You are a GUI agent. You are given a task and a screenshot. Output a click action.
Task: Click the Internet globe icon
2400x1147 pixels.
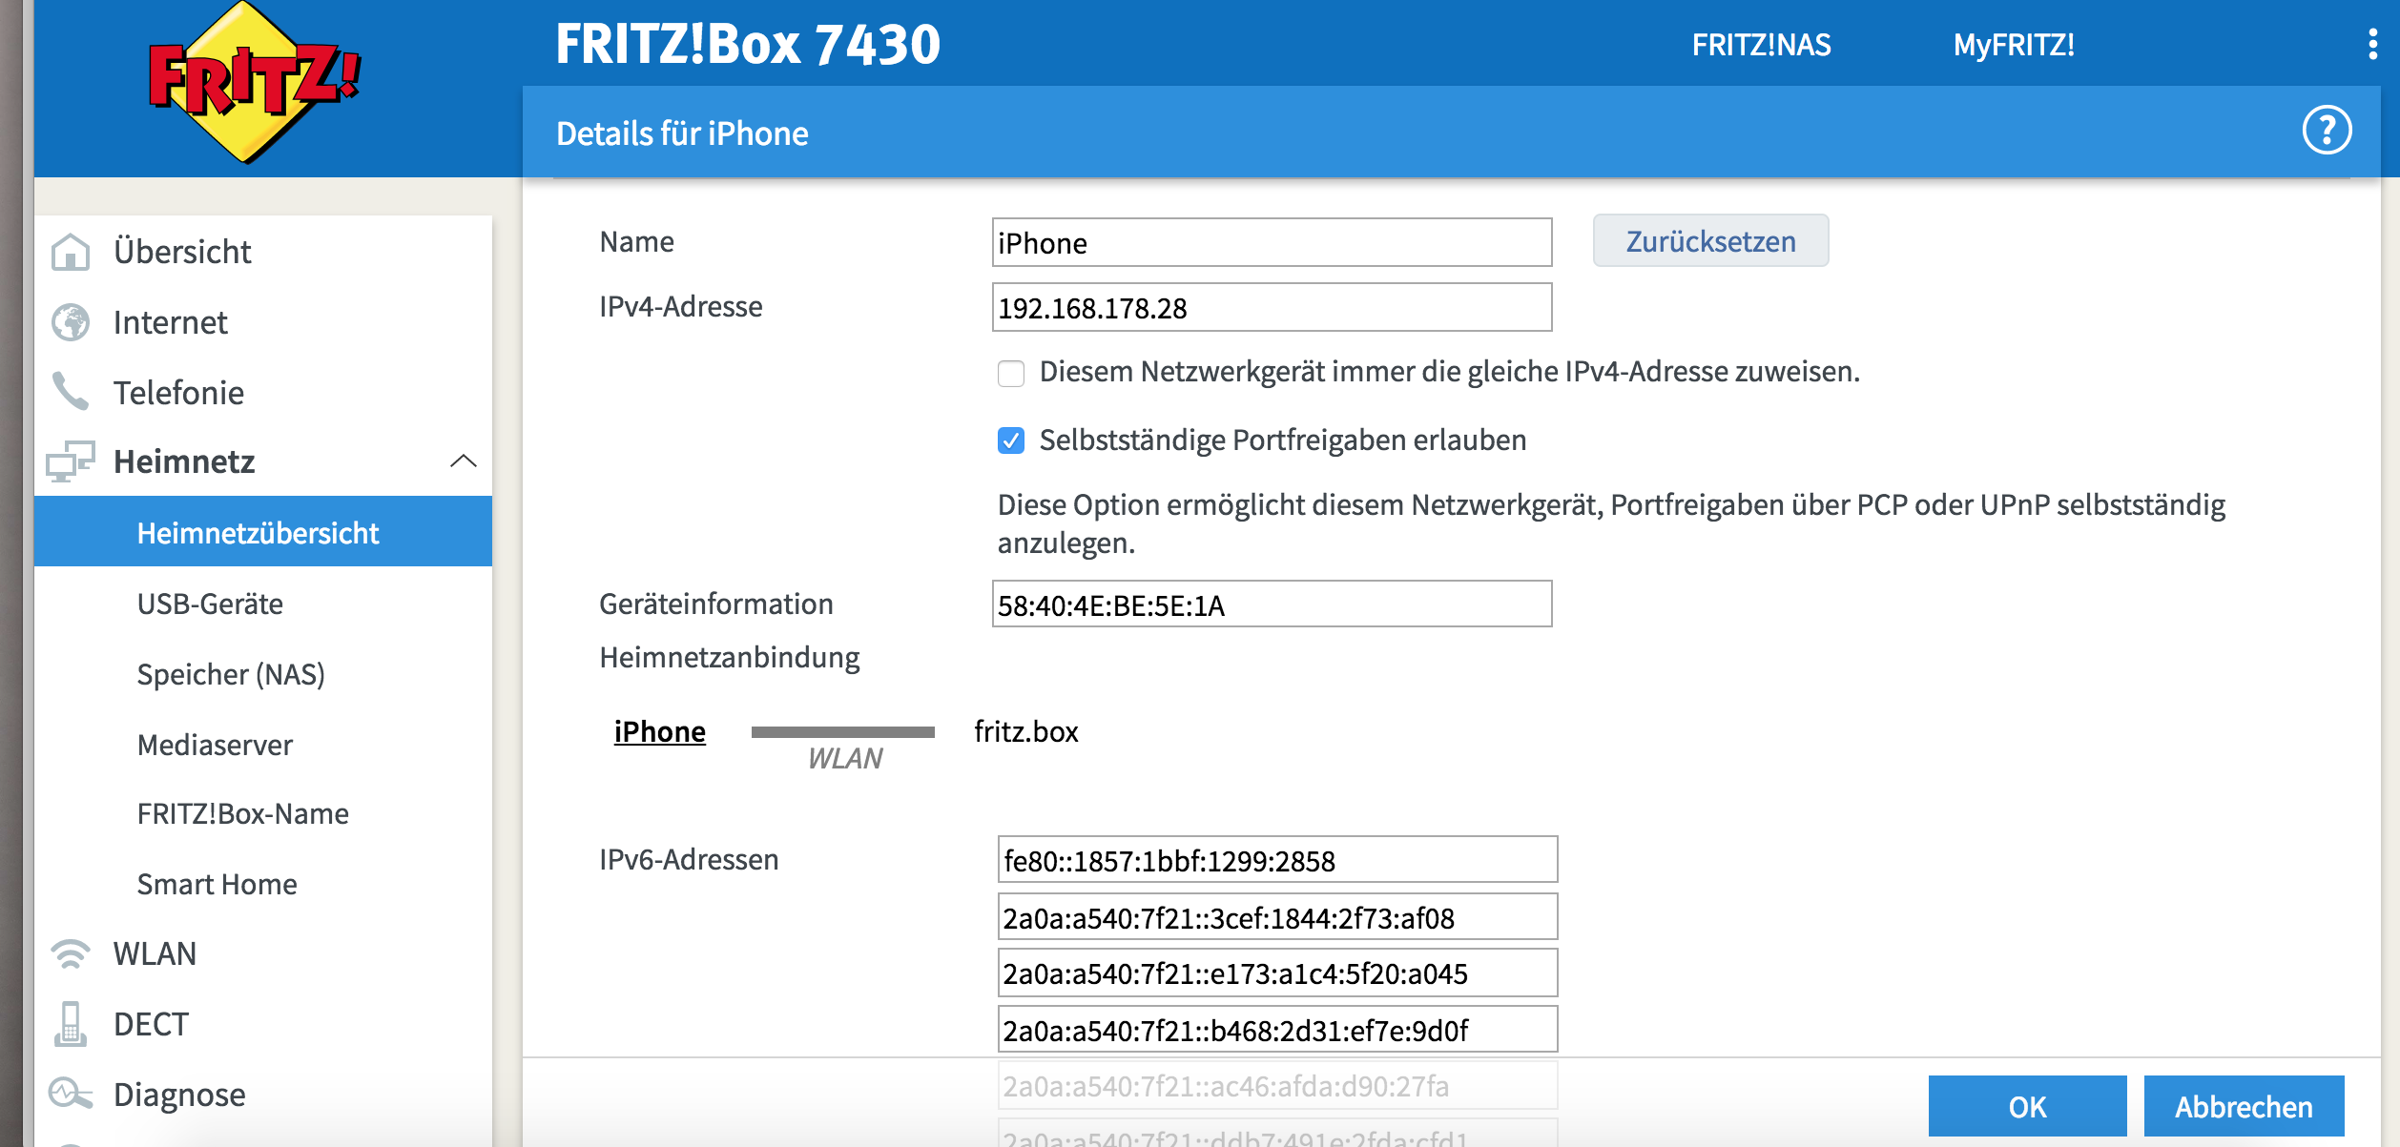[x=71, y=322]
